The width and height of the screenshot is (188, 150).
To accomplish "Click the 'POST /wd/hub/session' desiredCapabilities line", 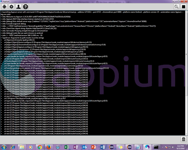I will pos(78,26).
